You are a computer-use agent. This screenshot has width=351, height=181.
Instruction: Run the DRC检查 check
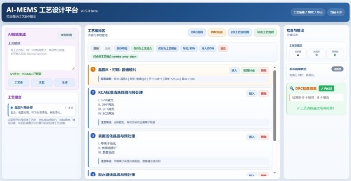click(x=217, y=32)
